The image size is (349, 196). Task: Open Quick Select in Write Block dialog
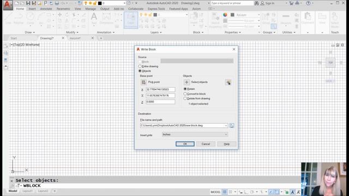228,82
